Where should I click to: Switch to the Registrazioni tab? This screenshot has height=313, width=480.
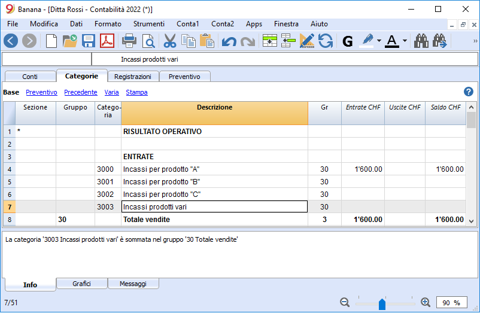pyautogui.click(x=133, y=77)
